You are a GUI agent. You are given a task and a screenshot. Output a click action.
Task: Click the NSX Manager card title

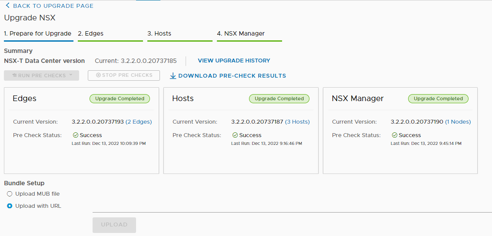click(358, 98)
